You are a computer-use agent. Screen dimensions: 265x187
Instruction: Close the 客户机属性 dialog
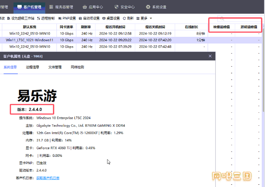210,56
